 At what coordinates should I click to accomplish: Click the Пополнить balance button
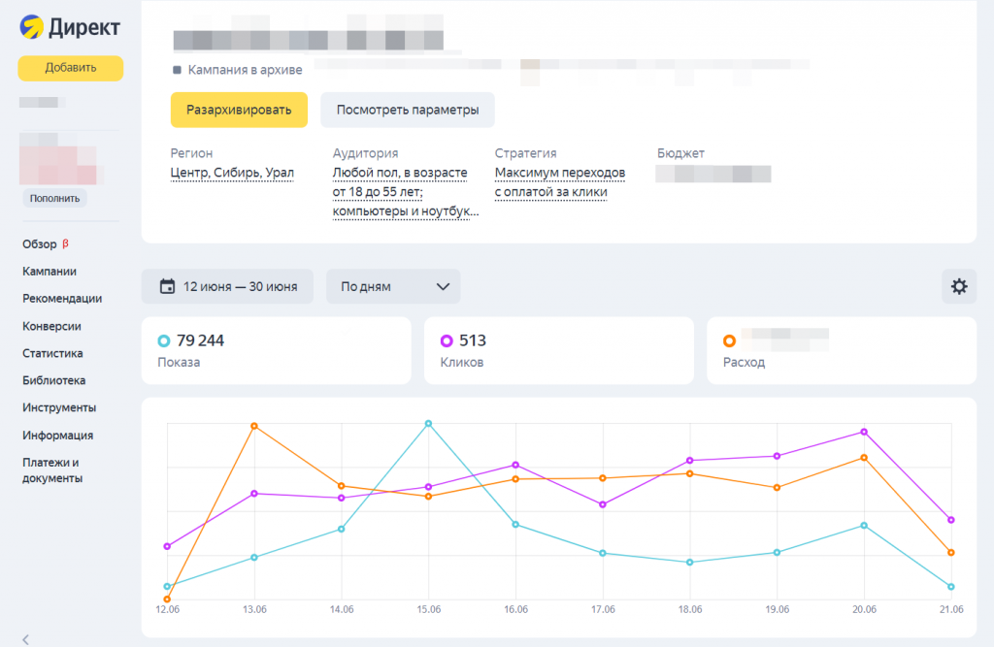click(x=54, y=198)
